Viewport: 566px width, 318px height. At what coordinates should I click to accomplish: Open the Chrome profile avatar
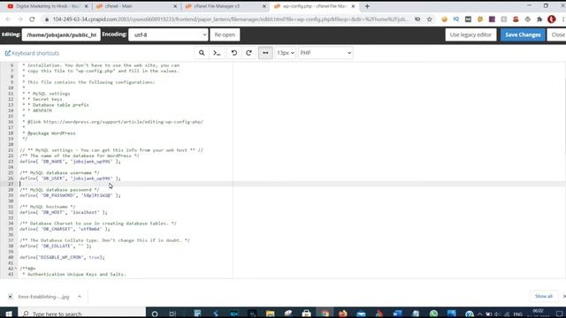point(551,19)
